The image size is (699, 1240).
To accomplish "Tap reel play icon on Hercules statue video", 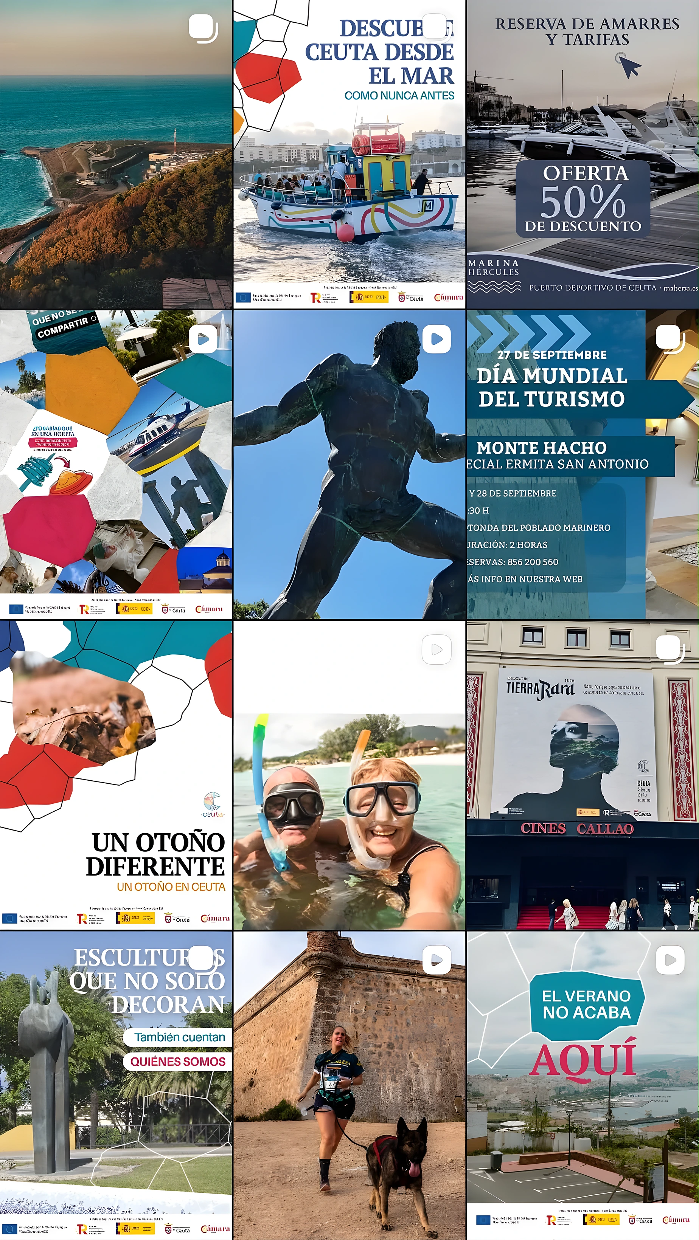I will click(x=436, y=339).
